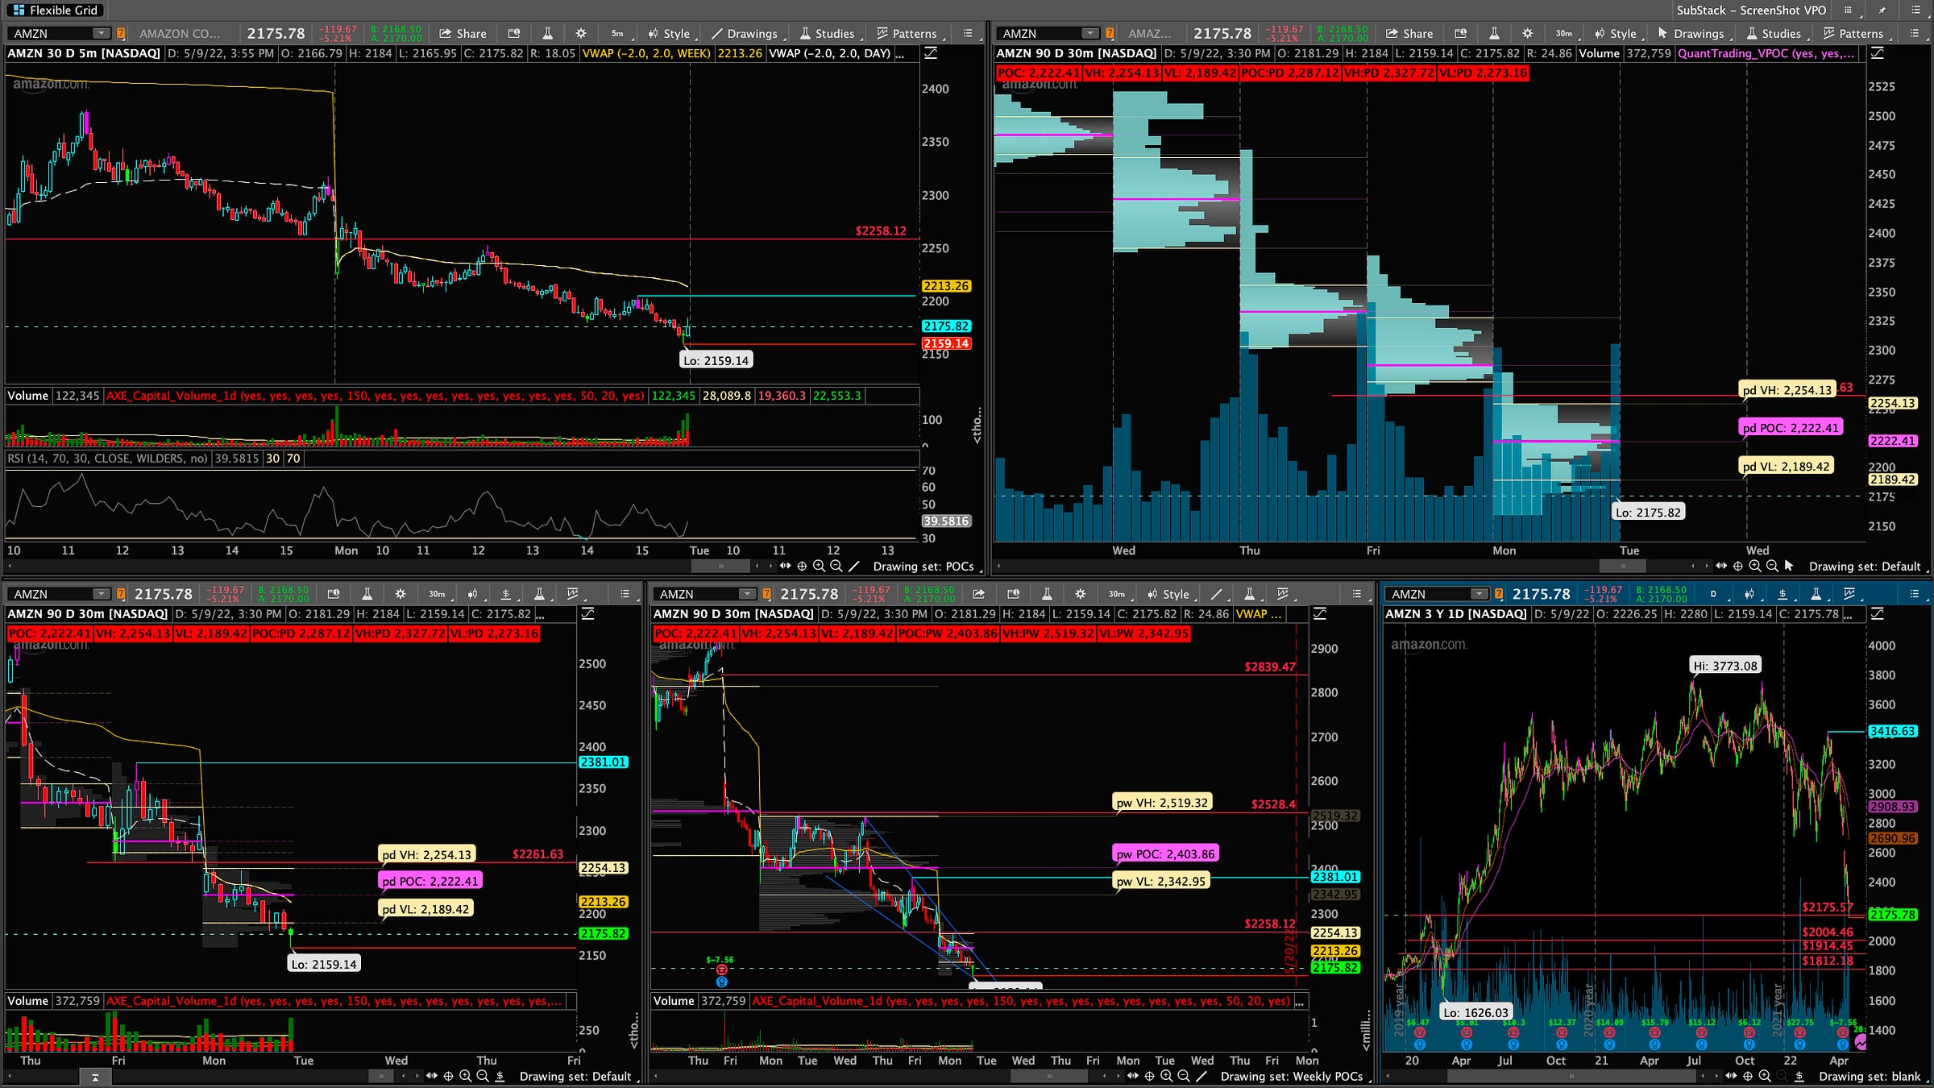Screen dimensions: 1934x1088
Task: Expand AMZN symbol dropdown in the 5m chart
Action: tap(100, 33)
